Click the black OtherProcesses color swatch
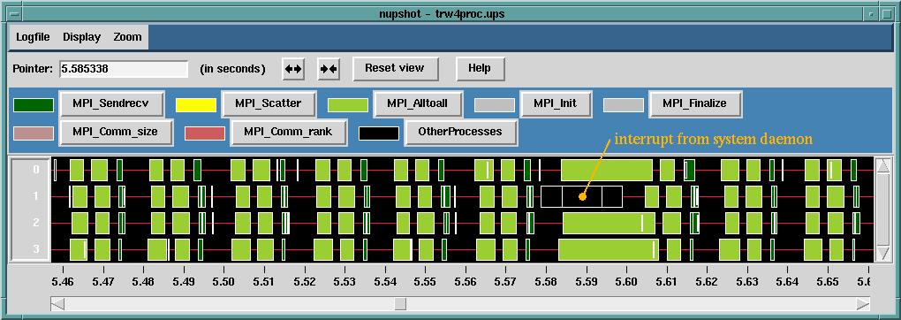Viewport: 901px width, 320px height. [379, 133]
